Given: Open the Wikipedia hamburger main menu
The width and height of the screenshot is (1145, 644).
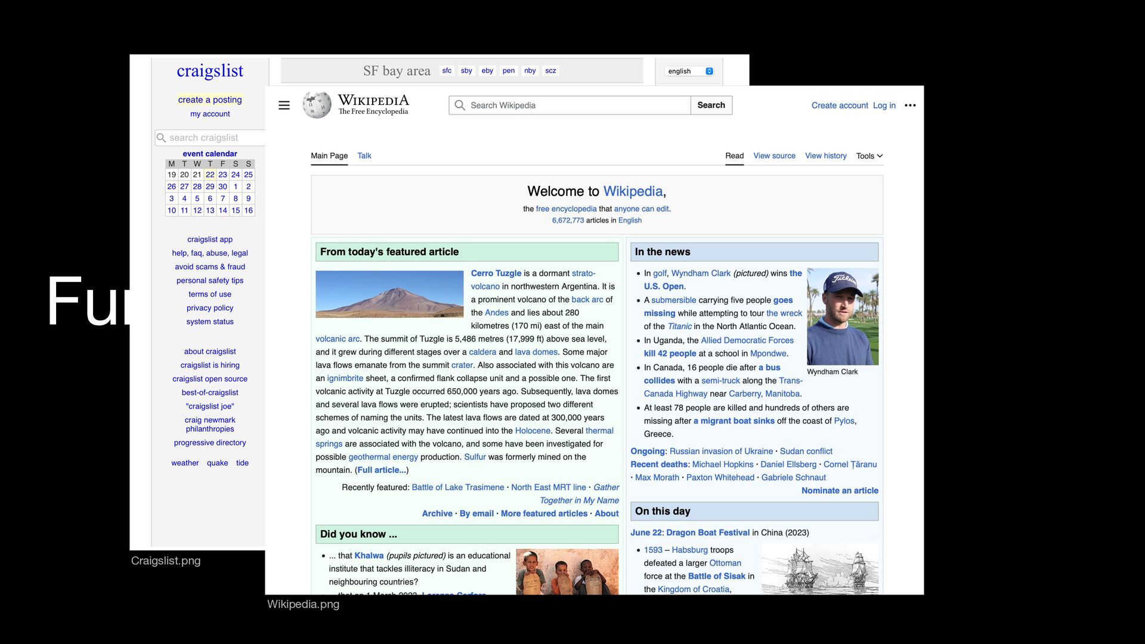Looking at the screenshot, I should tap(284, 106).
